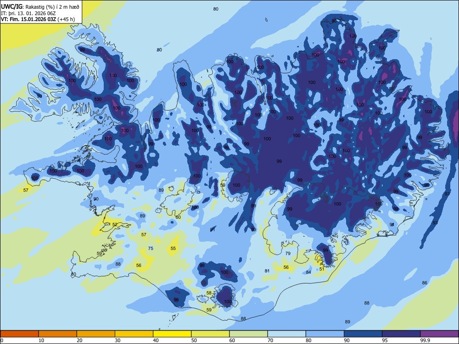Click the legend tick label '30'
Viewport: 459px width, 344px height.
pyautogui.click(x=118, y=340)
